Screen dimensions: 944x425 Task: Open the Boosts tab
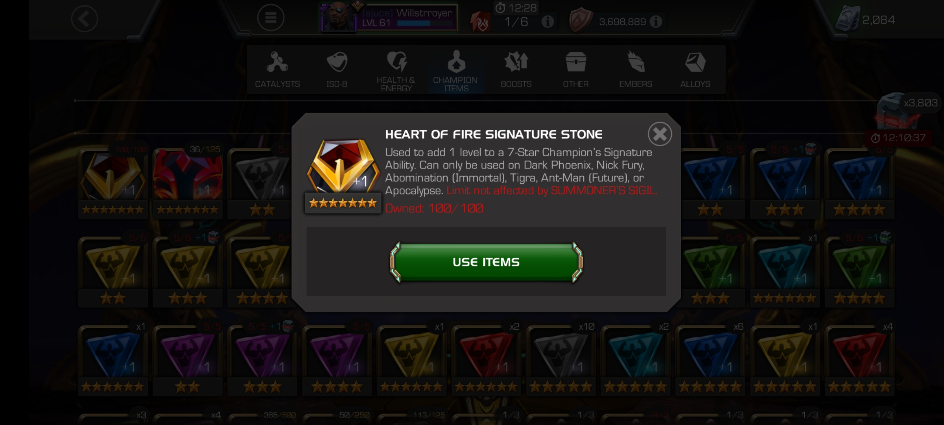pyautogui.click(x=516, y=70)
